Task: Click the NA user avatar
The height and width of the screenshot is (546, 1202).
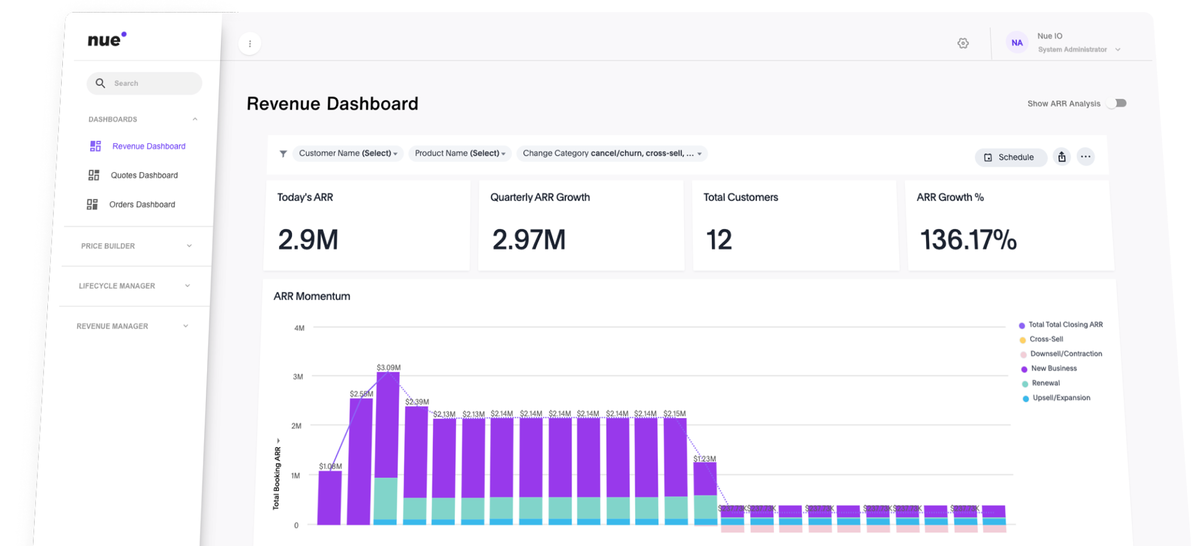Action: pos(1016,43)
